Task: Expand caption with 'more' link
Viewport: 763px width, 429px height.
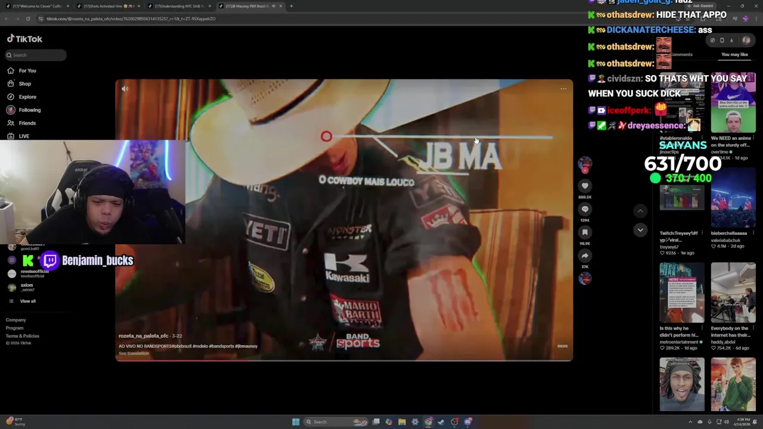Action: coord(562,346)
